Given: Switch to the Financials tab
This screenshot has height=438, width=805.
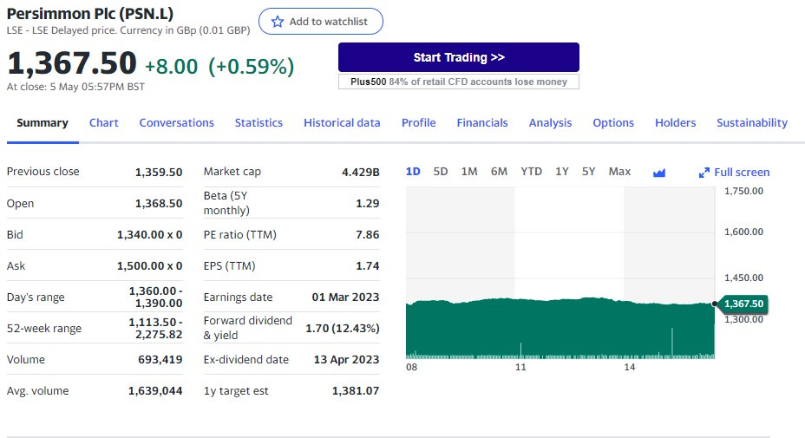Looking at the screenshot, I should 482,122.
